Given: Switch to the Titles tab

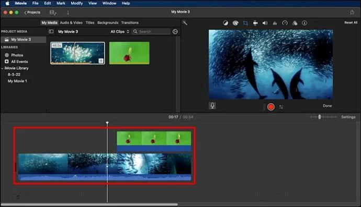Looking at the screenshot, I should click(90, 22).
